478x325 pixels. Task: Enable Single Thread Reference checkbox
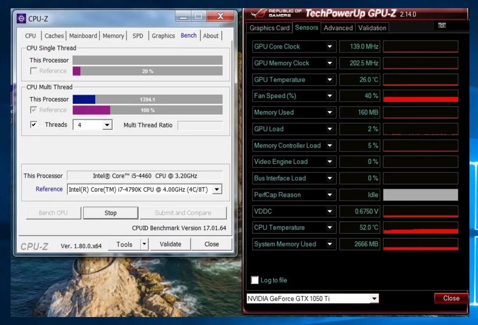(x=34, y=71)
